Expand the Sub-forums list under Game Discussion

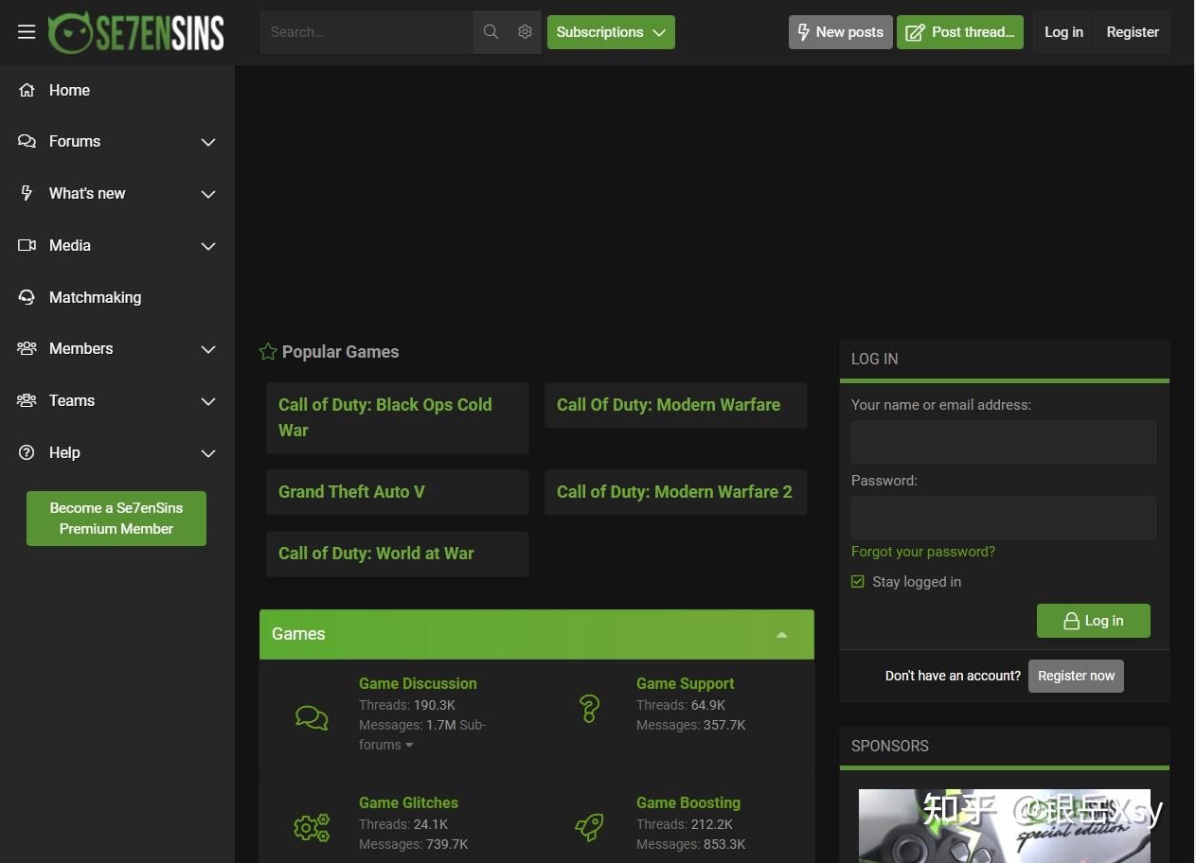[408, 746]
